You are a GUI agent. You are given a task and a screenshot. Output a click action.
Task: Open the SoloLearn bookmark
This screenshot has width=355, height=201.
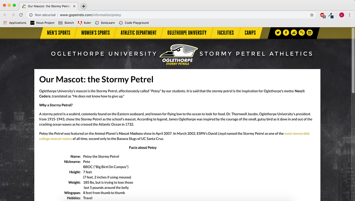click(x=105, y=23)
